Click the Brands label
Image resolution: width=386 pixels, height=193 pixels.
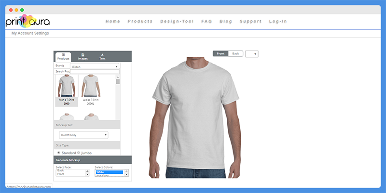click(x=60, y=65)
